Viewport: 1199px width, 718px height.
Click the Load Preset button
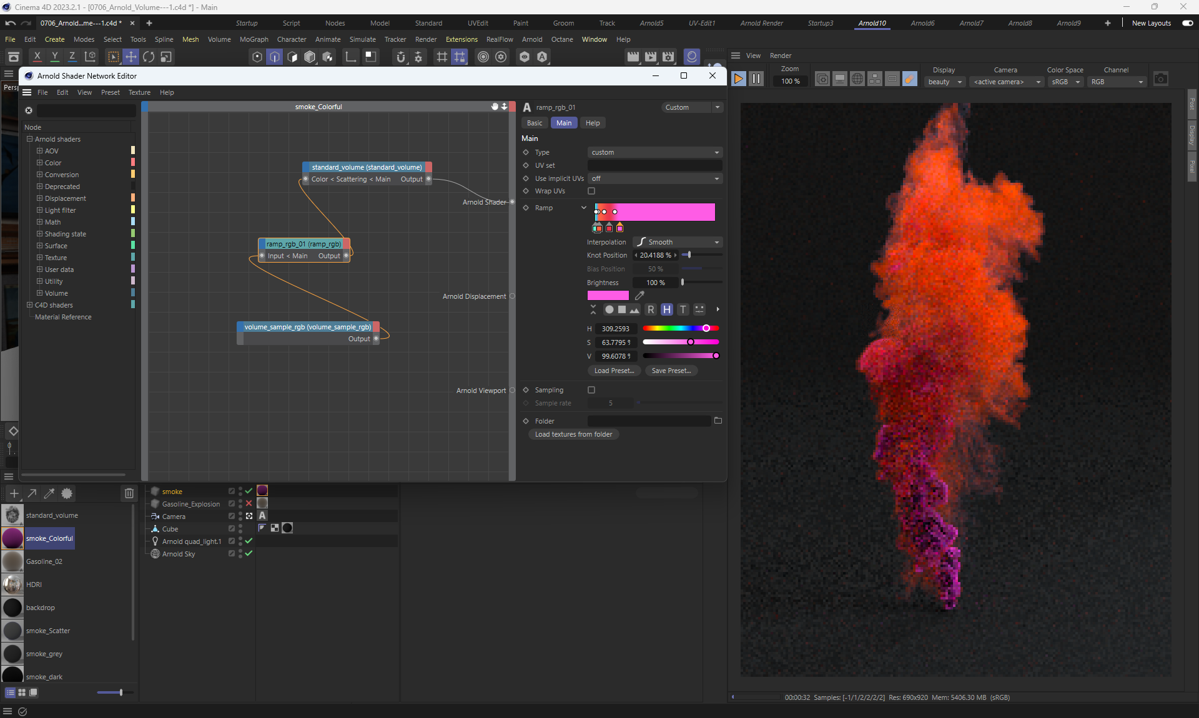click(x=613, y=371)
